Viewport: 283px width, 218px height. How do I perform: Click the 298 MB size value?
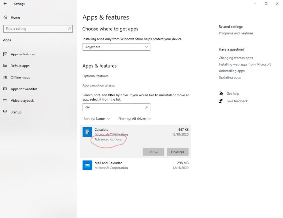tap(183, 163)
